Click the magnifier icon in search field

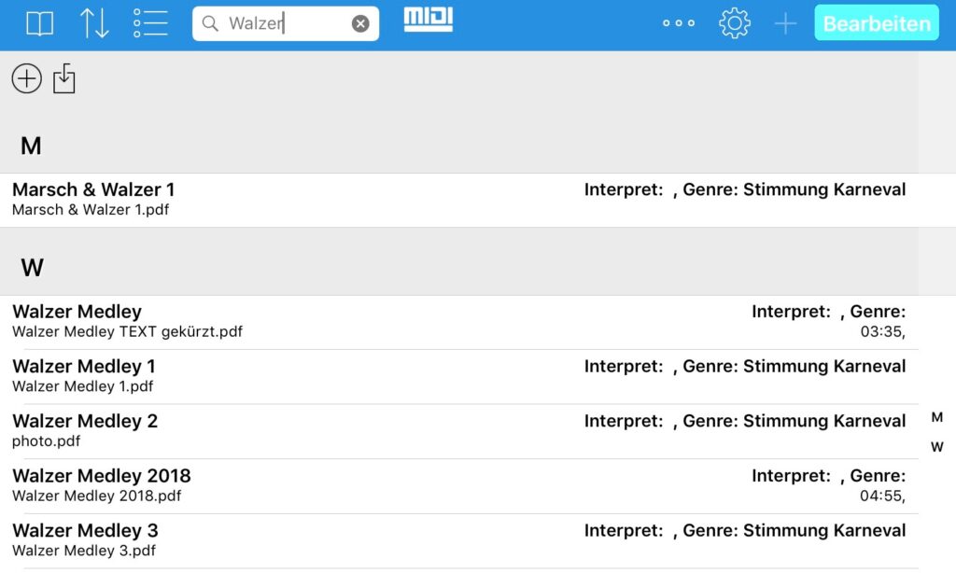coord(210,23)
